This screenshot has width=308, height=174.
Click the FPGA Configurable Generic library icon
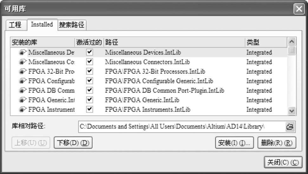[23, 81]
